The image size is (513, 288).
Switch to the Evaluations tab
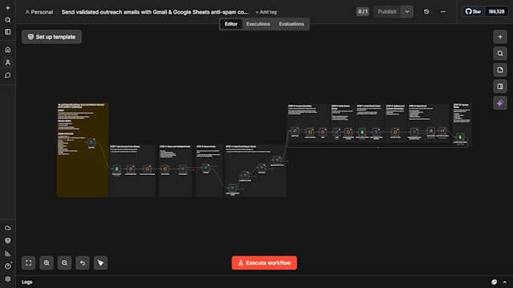click(291, 24)
